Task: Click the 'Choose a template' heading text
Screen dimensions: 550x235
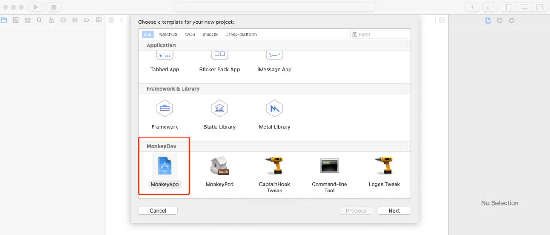Action: [x=186, y=22]
